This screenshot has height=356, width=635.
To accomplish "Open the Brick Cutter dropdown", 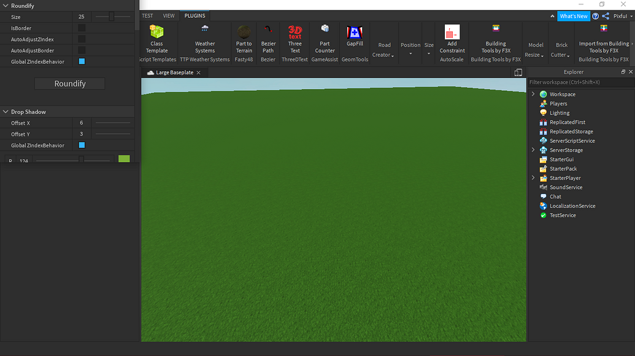I will (x=561, y=50).
